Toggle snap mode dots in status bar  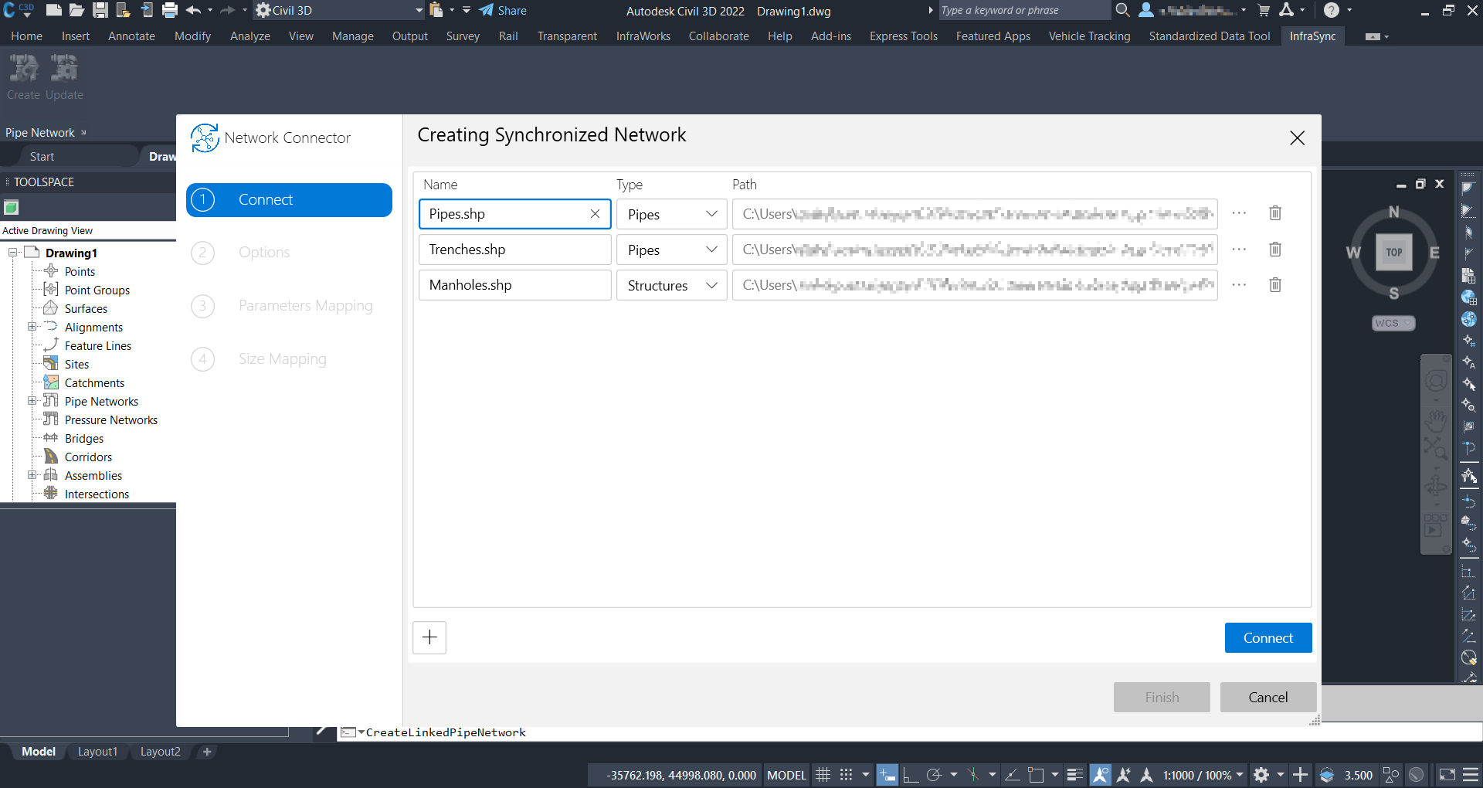tap(847, 775)
